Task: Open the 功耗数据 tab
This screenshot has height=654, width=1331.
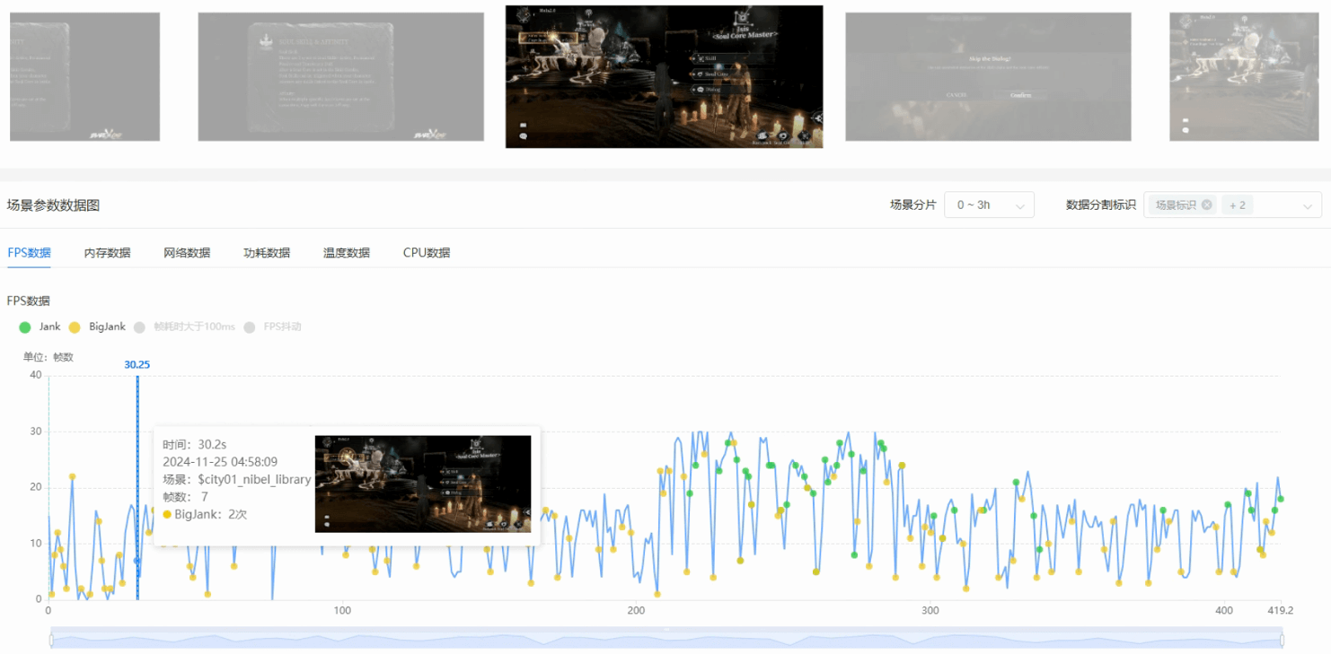Action: 267,252
